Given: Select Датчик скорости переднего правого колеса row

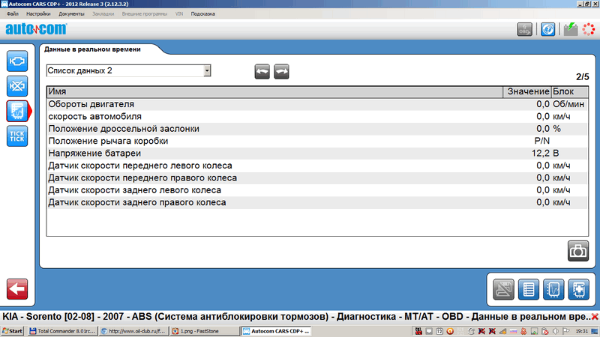Looking at the screenshot, I should pos(317,177).
